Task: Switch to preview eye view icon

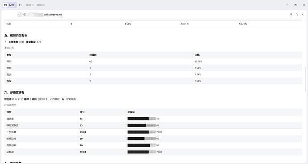Action: (25, 15)
